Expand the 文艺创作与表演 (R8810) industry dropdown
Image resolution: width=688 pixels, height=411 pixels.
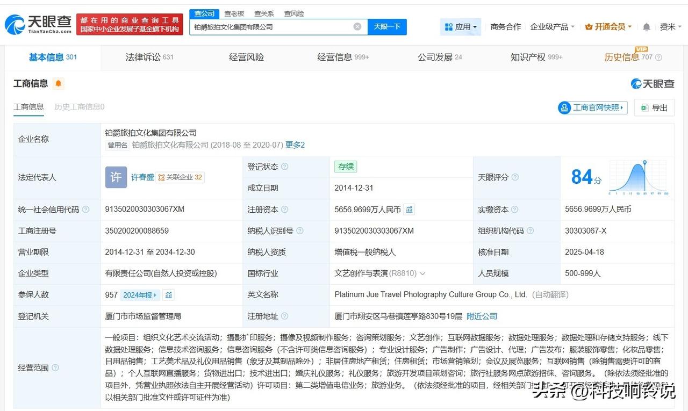click(x=380, y=273)
